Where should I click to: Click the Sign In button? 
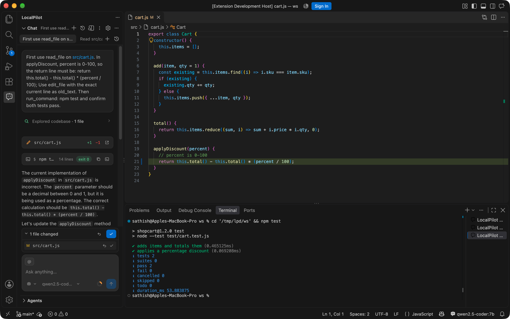point(321,6)
